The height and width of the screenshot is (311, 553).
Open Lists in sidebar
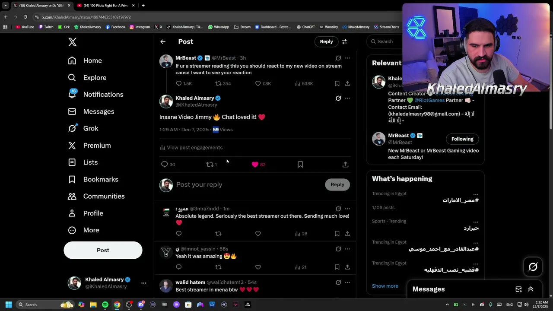pos(83,162)
